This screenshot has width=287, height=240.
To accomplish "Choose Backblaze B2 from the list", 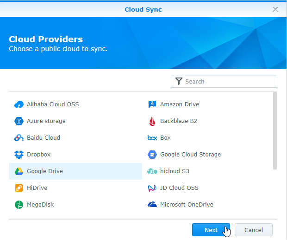I will [x=209, y=121].
